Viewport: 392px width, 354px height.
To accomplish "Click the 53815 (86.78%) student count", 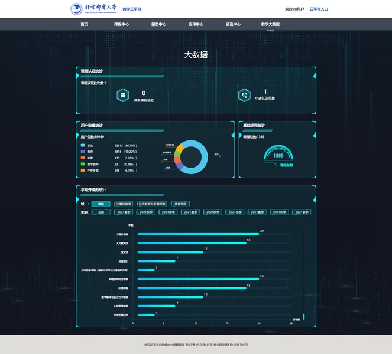I will tap(126, 146).
